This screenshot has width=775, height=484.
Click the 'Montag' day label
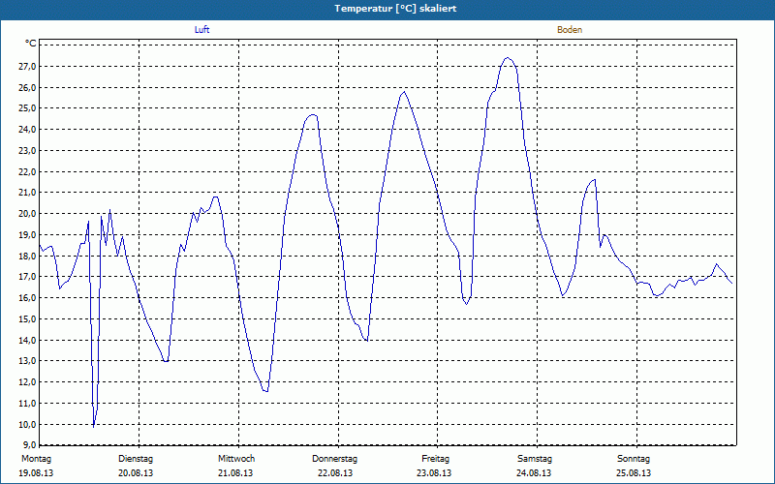(36, 459)
